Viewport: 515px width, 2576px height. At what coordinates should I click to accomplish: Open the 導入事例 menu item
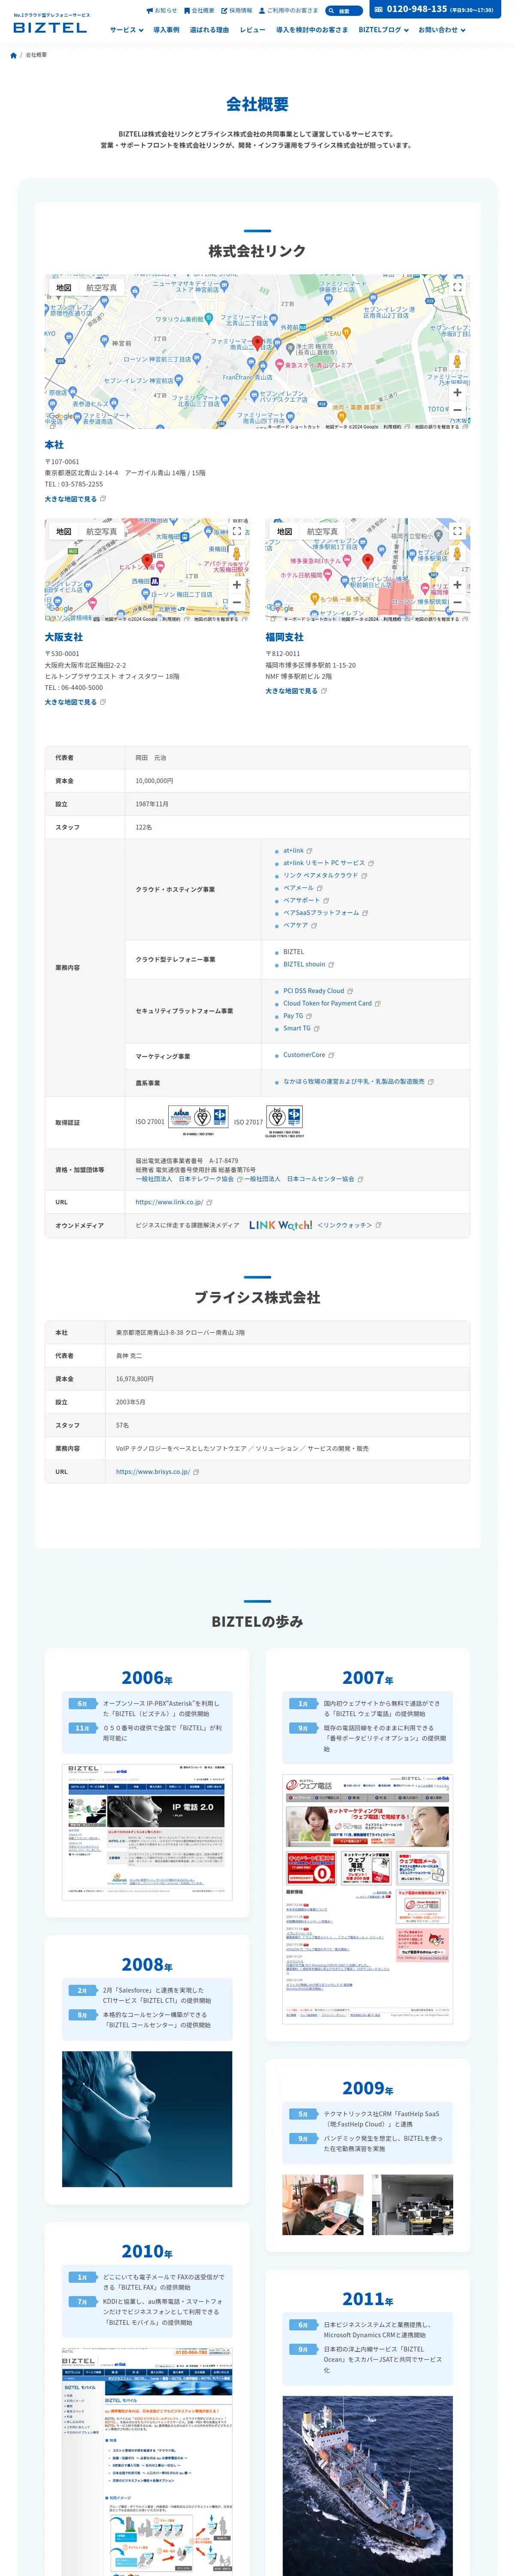coord(166,30)
